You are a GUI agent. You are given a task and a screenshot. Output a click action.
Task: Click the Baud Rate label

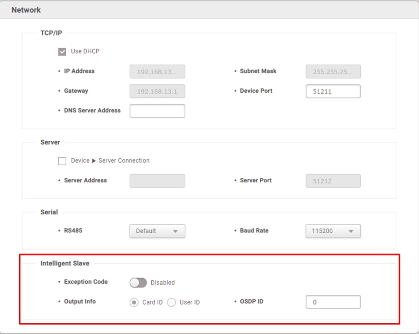[254, 230]
